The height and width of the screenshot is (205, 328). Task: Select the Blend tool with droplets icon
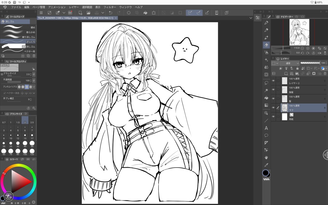[266, 67]
